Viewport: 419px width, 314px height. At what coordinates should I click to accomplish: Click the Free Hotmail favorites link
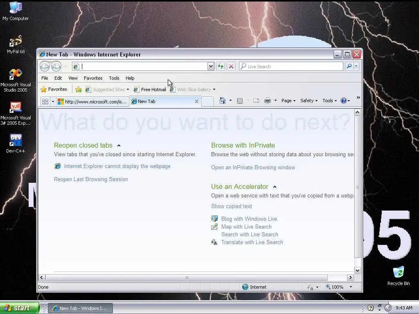point(150,90)
